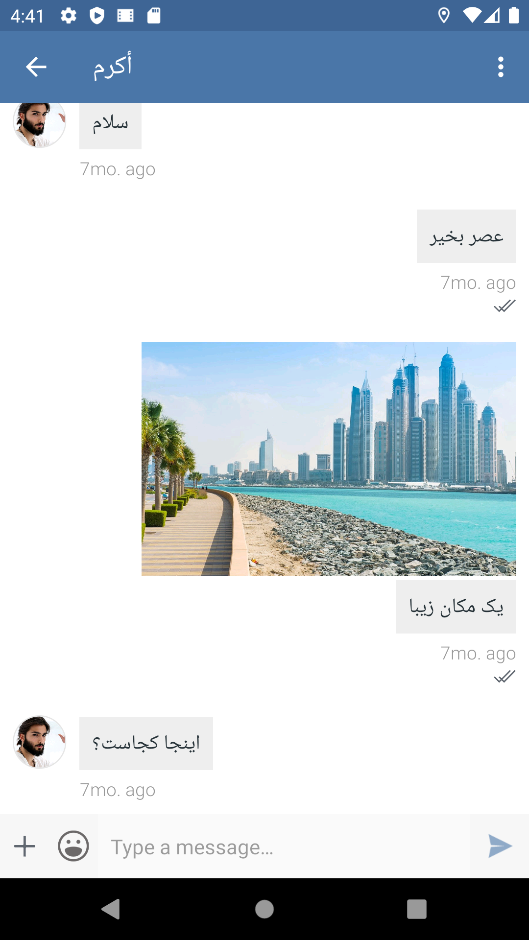
Task: Tap Android back navigation button
Action: coord(111,909)
